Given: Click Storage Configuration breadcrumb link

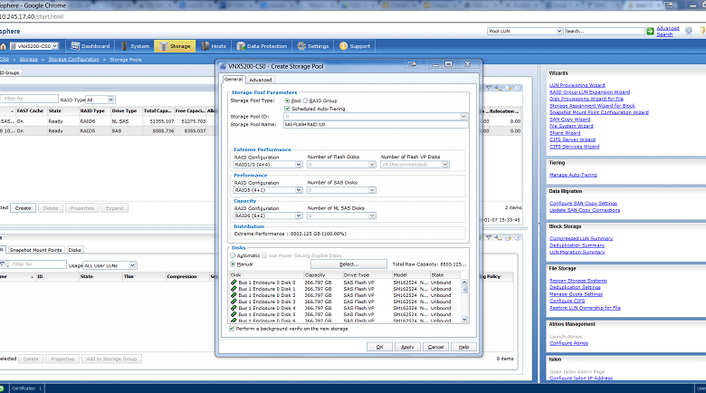Looking at the screenshot, I should click(x=73, y=60).
